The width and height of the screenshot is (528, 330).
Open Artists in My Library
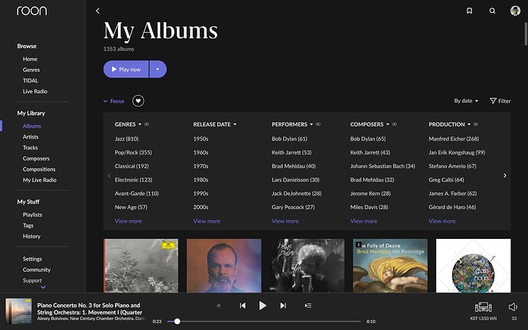click(x=31, y=137)
